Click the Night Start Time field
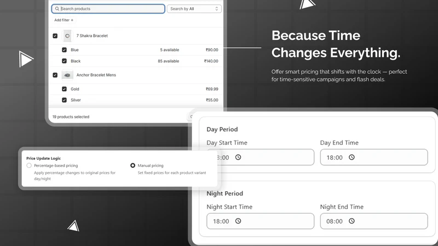Image resolution: width=438 pixels, height=246 pixels. [x=261, y=221]
